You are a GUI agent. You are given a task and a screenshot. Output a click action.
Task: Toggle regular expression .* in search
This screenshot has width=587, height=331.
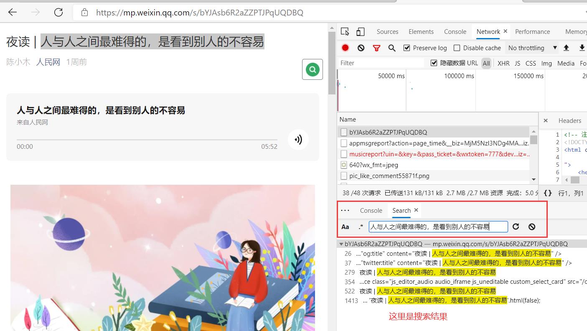pyautogui.click(x=361, y=227)
